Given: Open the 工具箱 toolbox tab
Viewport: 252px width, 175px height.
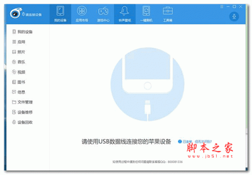Looking at the screenshot, I should point(168,14).
